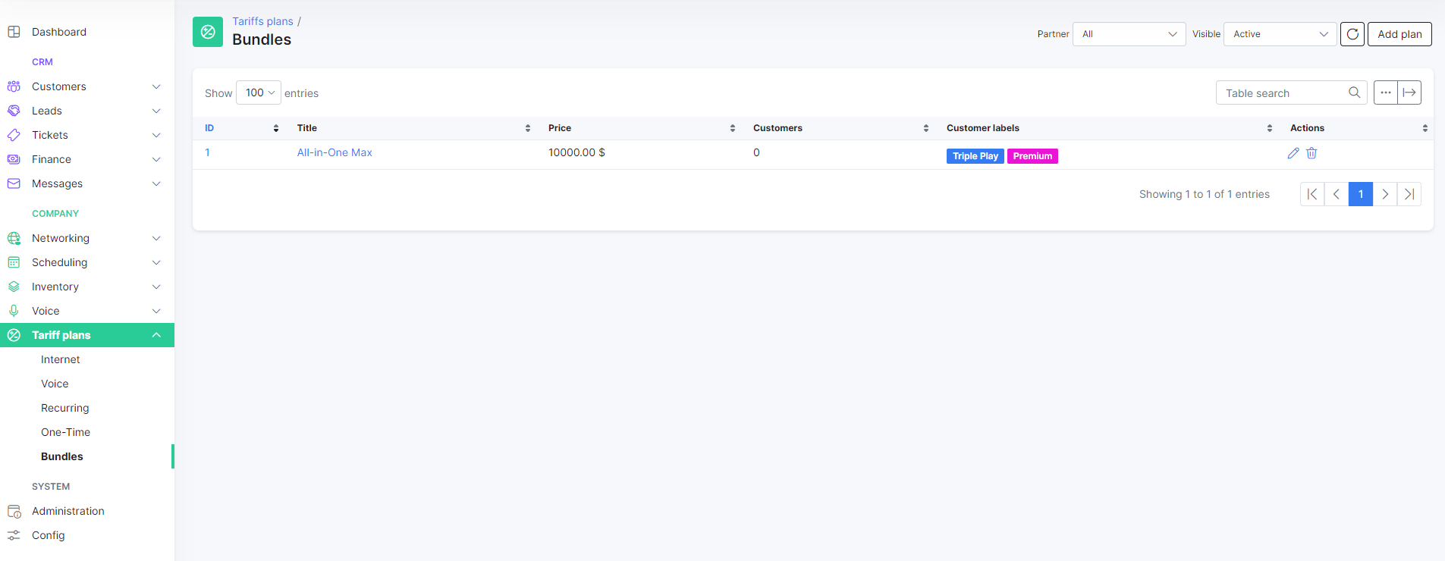This screenshot has width=1445, height=561.
Task: Sort table by Price column arrows
Action: click(733, 128)
